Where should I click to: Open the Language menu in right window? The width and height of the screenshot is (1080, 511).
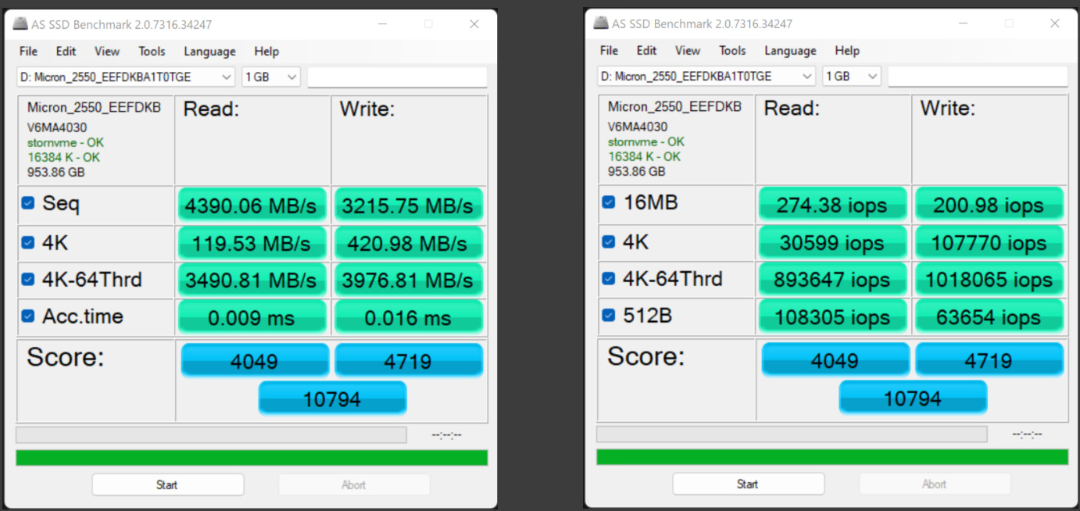(790, 50)
